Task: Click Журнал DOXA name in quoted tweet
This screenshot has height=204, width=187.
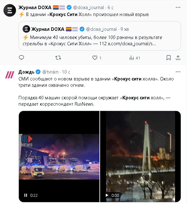Action: 48,29
